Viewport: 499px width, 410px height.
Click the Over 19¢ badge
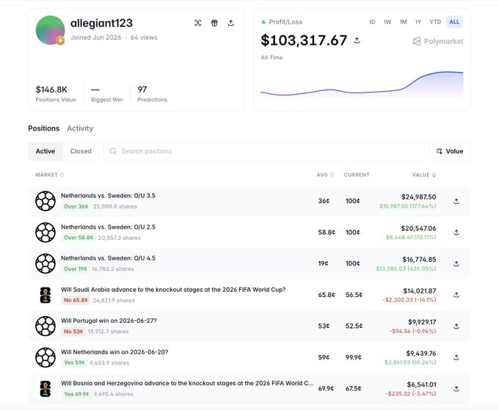(x=76, y=269)
